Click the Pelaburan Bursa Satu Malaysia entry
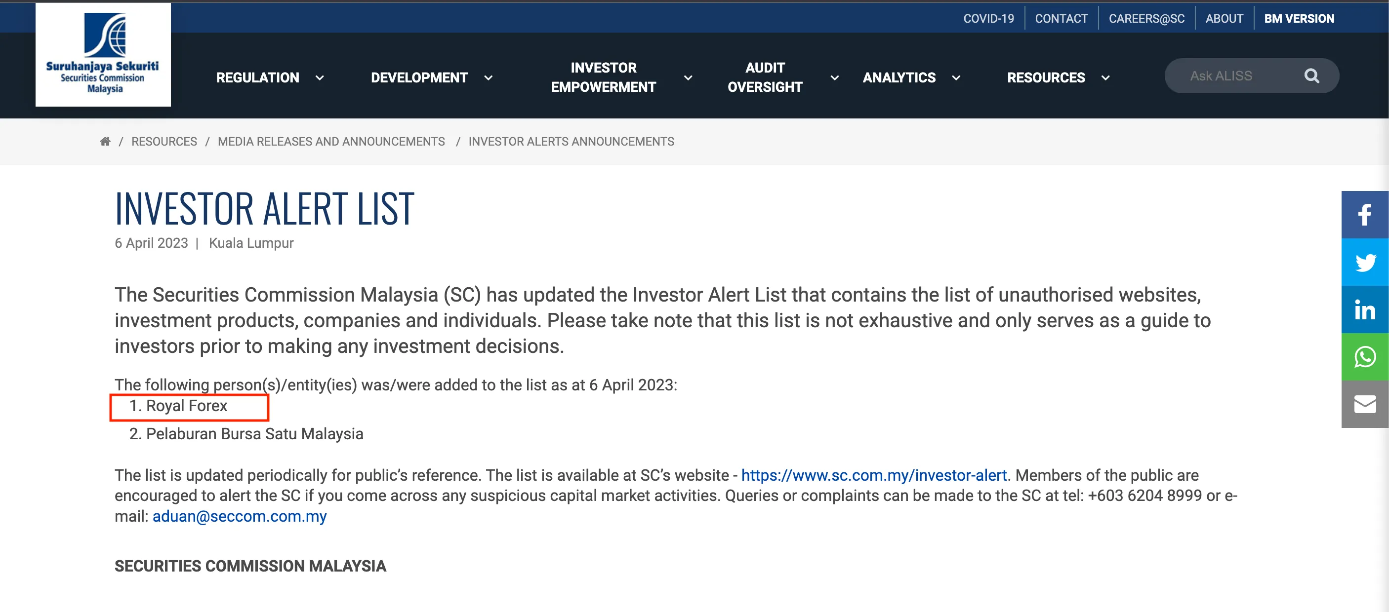 pos(254,433)
